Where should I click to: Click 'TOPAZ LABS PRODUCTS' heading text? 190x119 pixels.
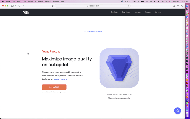click(93, 31)
